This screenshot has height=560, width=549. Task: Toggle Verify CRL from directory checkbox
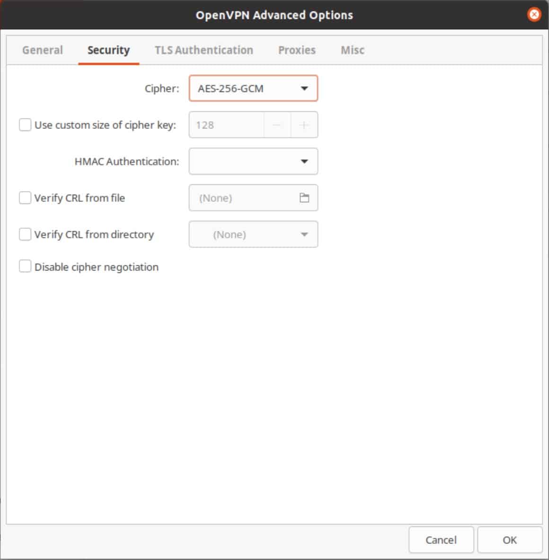click(25, 235)
